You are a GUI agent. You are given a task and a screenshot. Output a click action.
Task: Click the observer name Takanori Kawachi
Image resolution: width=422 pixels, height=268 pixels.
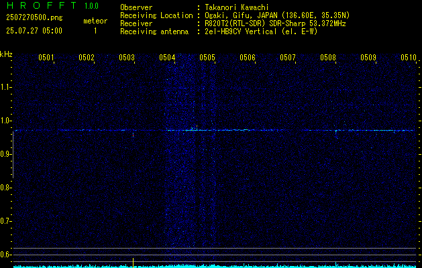[x=237, y=7]
